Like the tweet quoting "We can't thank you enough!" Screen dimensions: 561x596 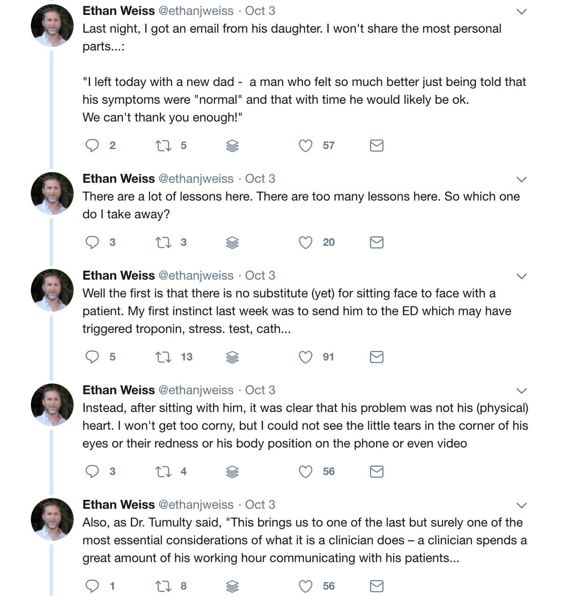point(305,146)
